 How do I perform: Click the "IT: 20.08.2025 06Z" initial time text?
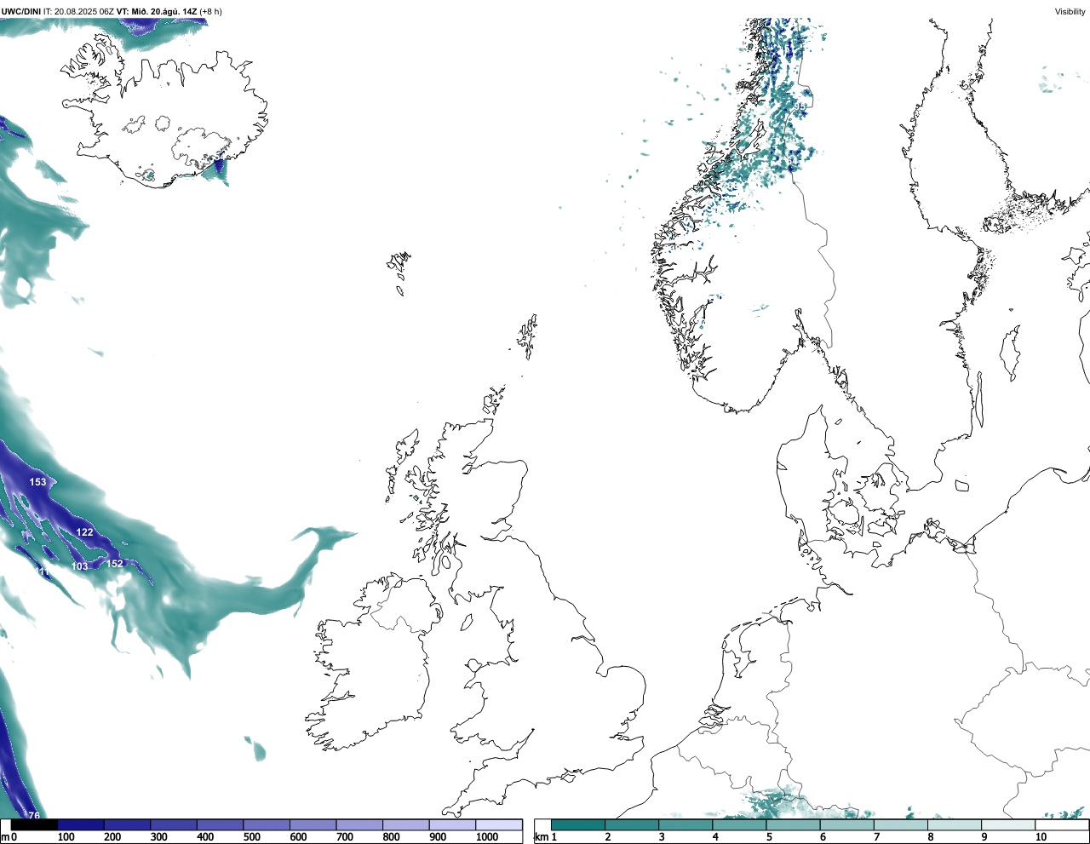pyautogui.click(x=79, y=11)
